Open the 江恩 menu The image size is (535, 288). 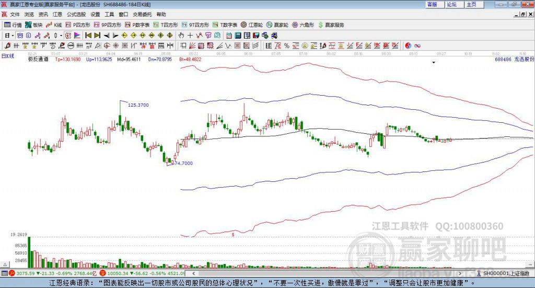(57, 14)
